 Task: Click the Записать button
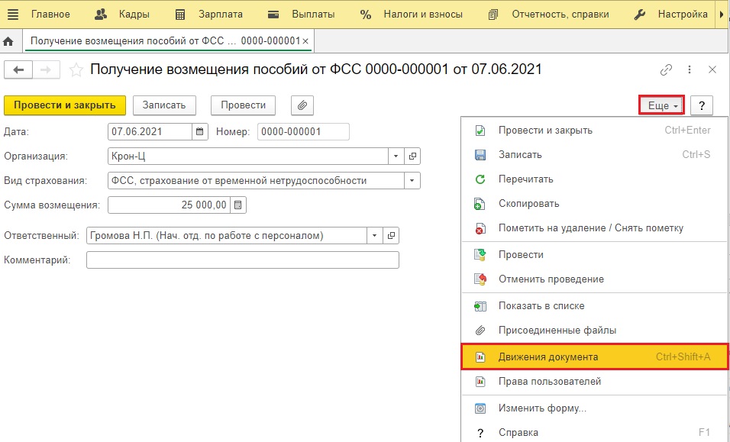click(x=164, y=105)
